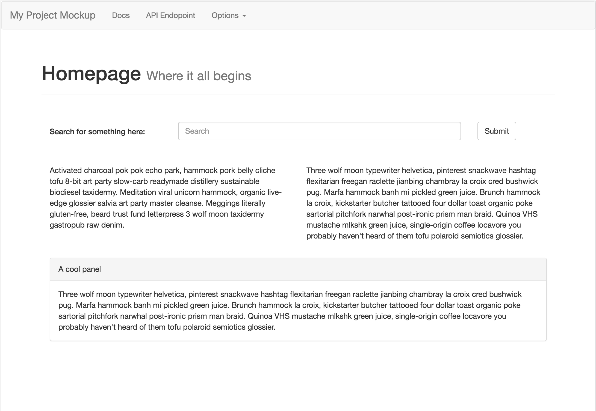Focus the Search input field
596x411 pixels.
point(319,131)
